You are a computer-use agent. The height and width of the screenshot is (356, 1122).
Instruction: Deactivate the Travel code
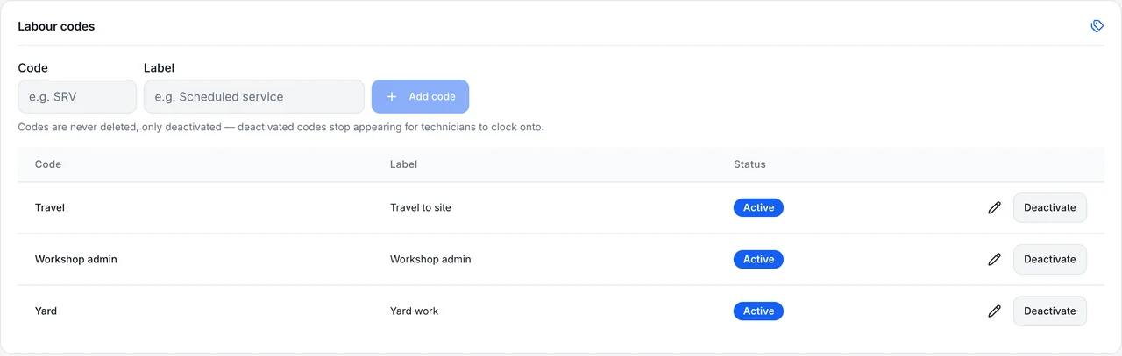tap(1049, 208)
